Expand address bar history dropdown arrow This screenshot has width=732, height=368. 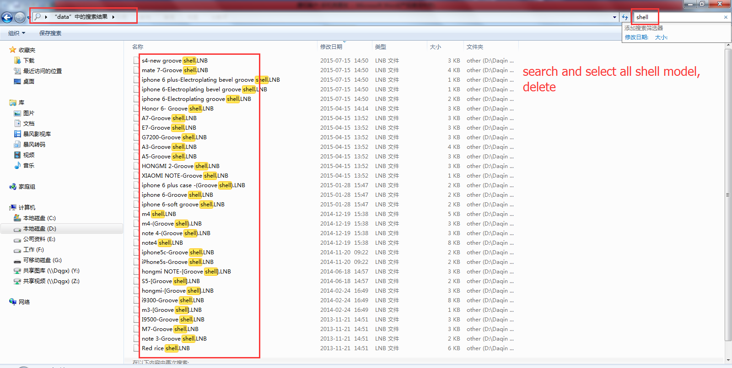click(x=614, y=17)
